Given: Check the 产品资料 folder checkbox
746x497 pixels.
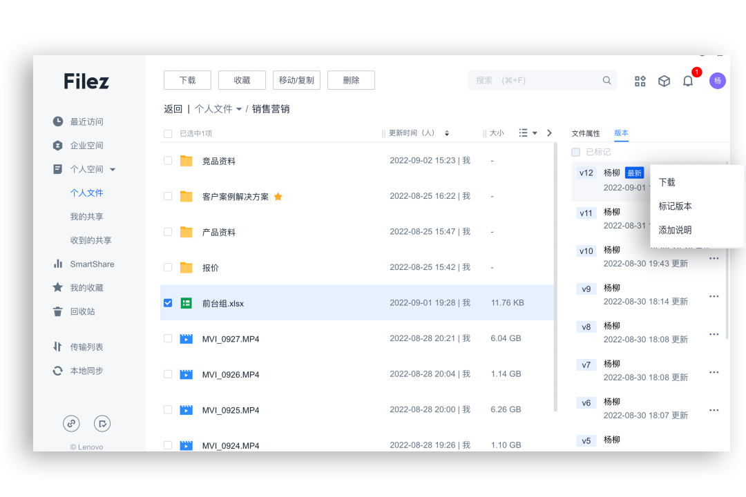Looking at the screenshot, I should click(x=167, y=232).
